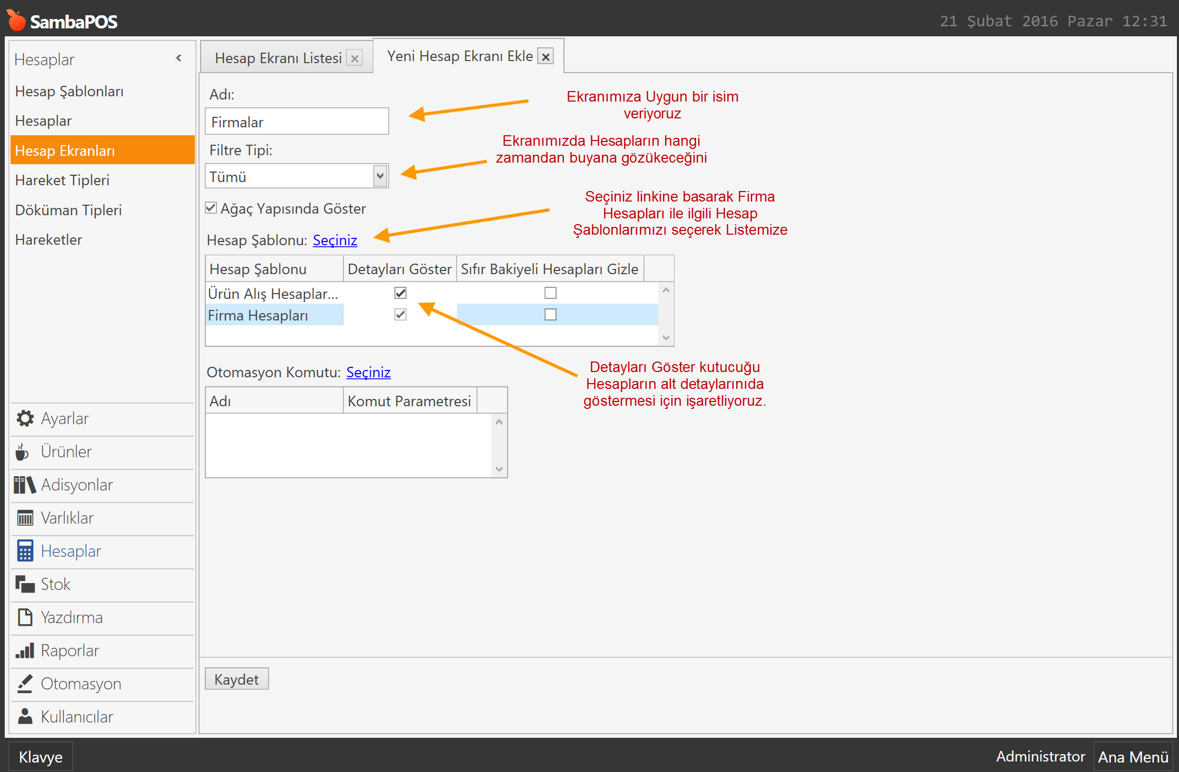Click Seçiniz link for Hesap Şablonu

pos(335,240)
